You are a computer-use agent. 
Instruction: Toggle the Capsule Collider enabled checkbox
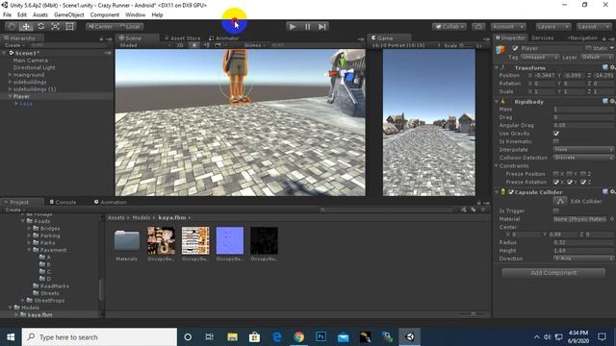[x=511, y=192]
